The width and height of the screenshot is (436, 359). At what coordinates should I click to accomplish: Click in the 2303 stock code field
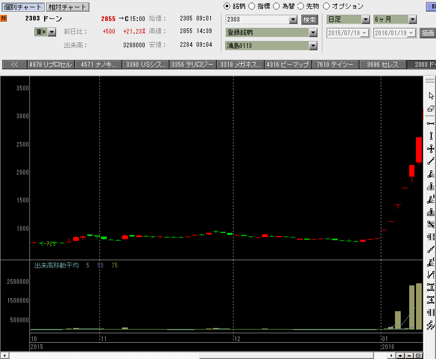coord(258,19)
